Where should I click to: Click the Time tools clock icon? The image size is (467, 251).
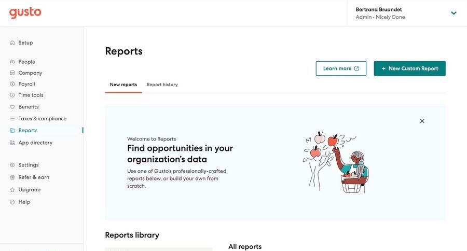12,95
